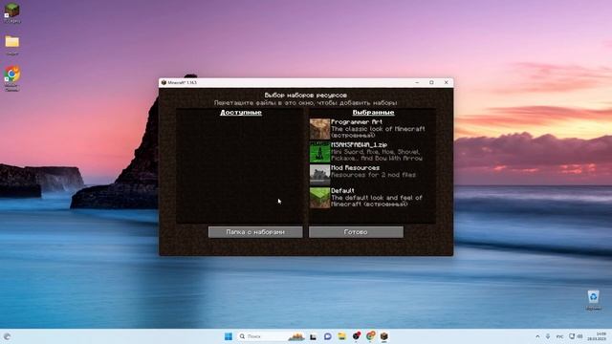
Task: Click the 'Programmer Art' pack name
Action: 357,121
